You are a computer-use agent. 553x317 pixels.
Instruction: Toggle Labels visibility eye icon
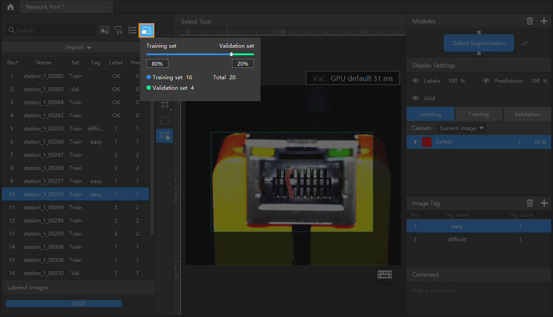point(415,81)
